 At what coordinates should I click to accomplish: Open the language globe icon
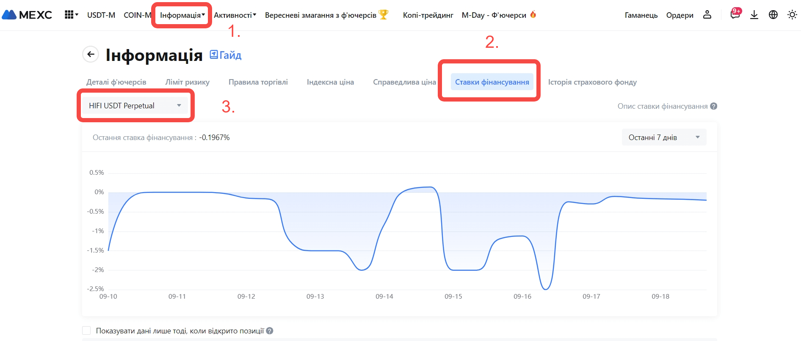[773, 15]
